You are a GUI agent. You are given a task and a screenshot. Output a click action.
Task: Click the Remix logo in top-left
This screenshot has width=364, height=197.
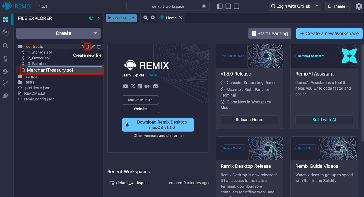7,6
